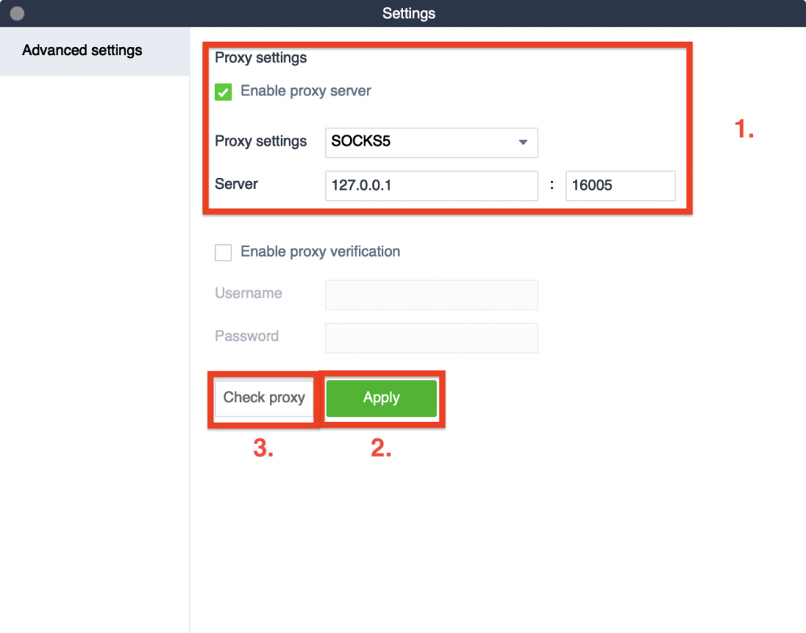The image size is (806, 633).
Task: Click the Password input field
Action: pos(431,337)
